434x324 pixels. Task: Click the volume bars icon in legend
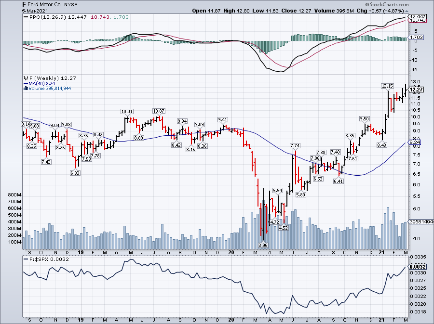(x=26, y=89)
